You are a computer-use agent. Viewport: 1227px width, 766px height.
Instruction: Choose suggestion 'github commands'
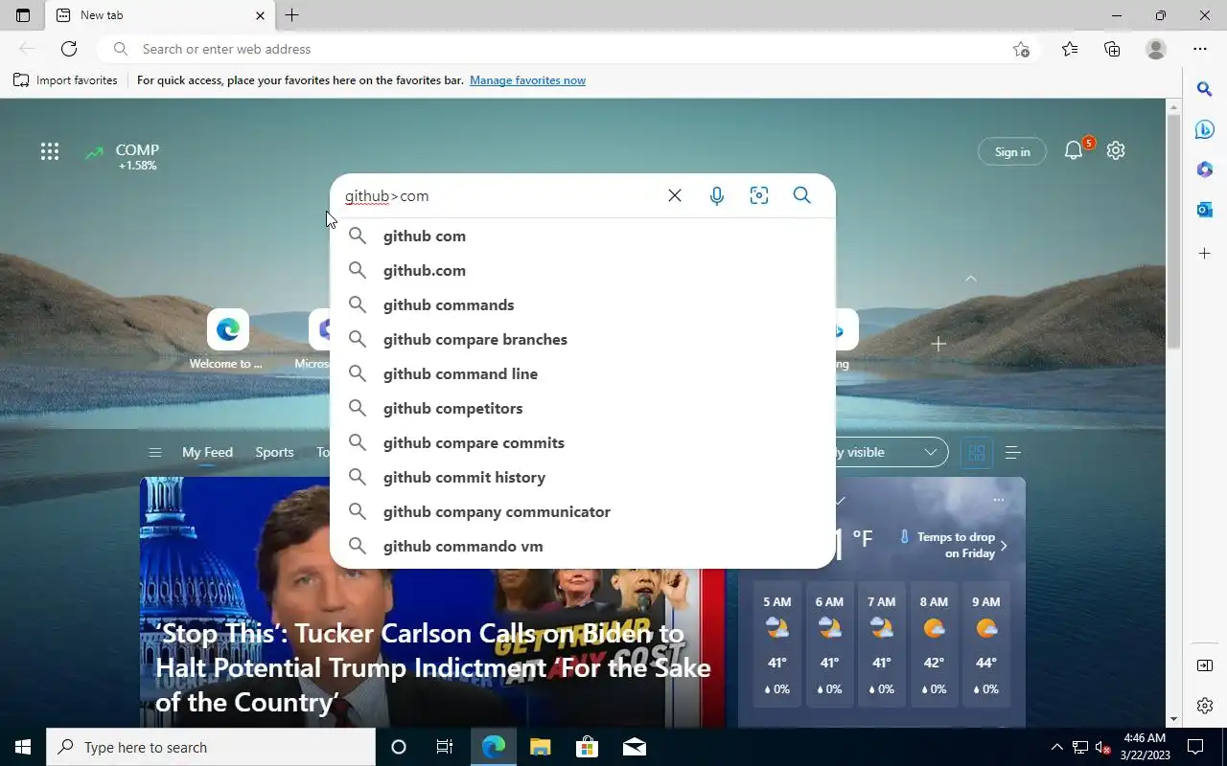583,304
